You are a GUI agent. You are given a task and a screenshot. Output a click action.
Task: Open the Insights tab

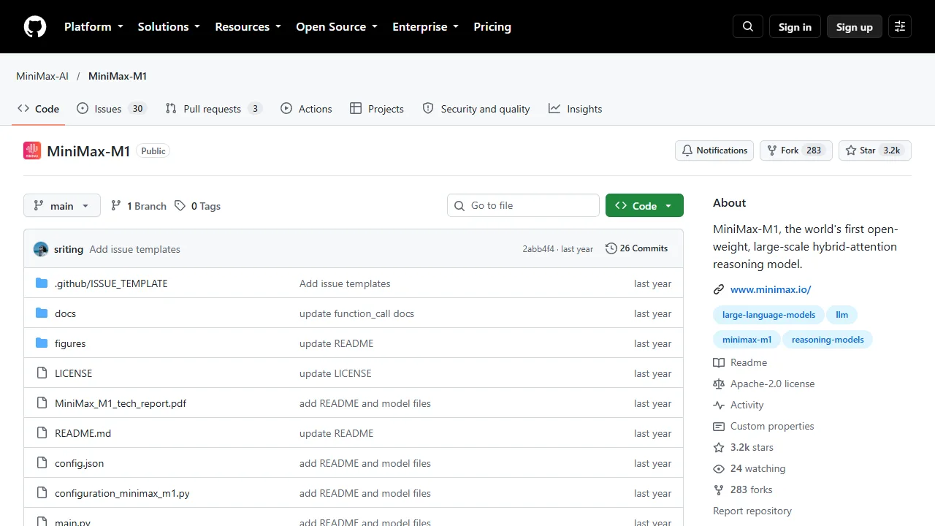coord(576,109)
